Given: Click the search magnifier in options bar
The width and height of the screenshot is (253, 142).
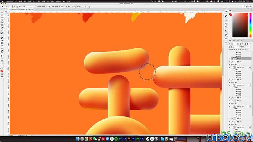Looking at the screenshot, I should pos(244,6).
